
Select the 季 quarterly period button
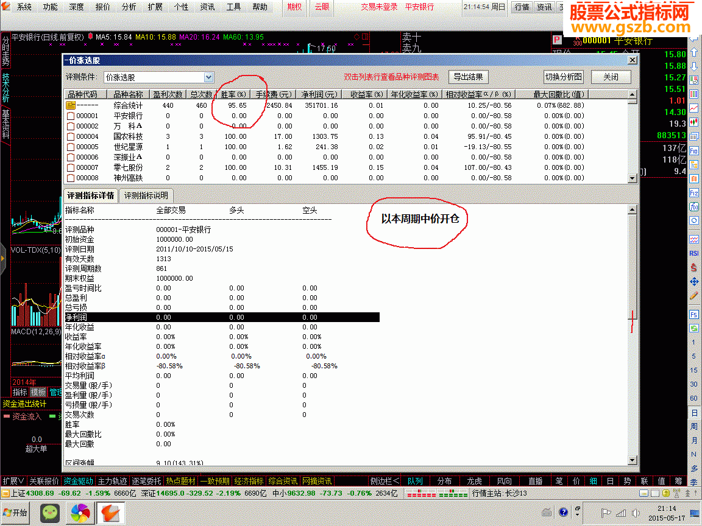click(x=694, y=482)
